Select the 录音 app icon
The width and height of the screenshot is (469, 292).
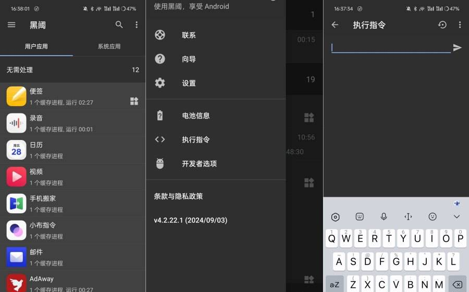coord(17,123)
